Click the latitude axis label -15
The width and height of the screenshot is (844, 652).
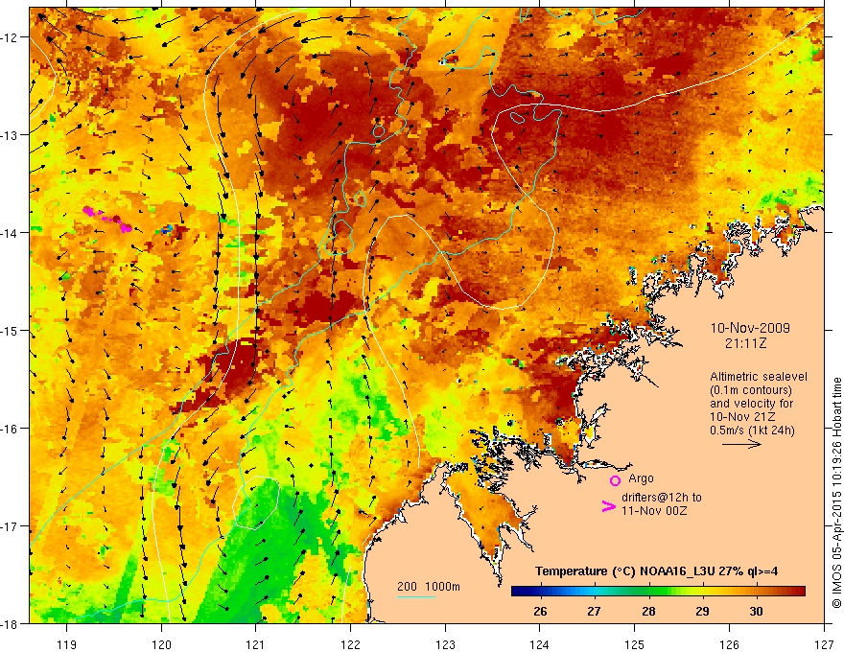10,331
